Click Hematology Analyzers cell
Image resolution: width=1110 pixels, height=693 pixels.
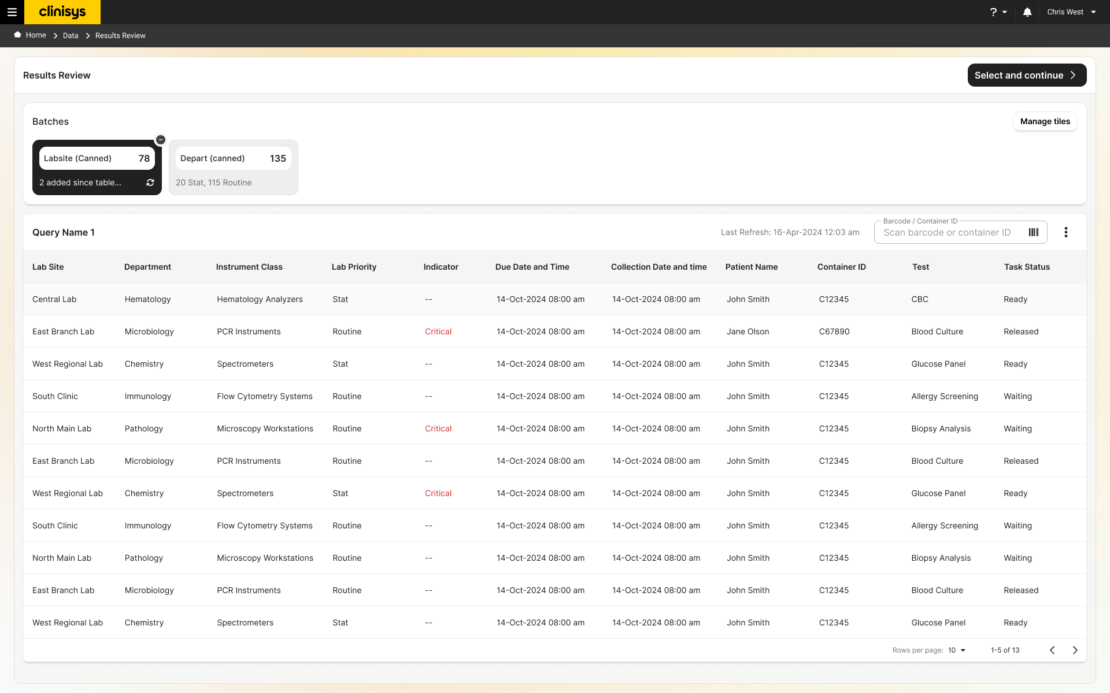coord(260,299)
